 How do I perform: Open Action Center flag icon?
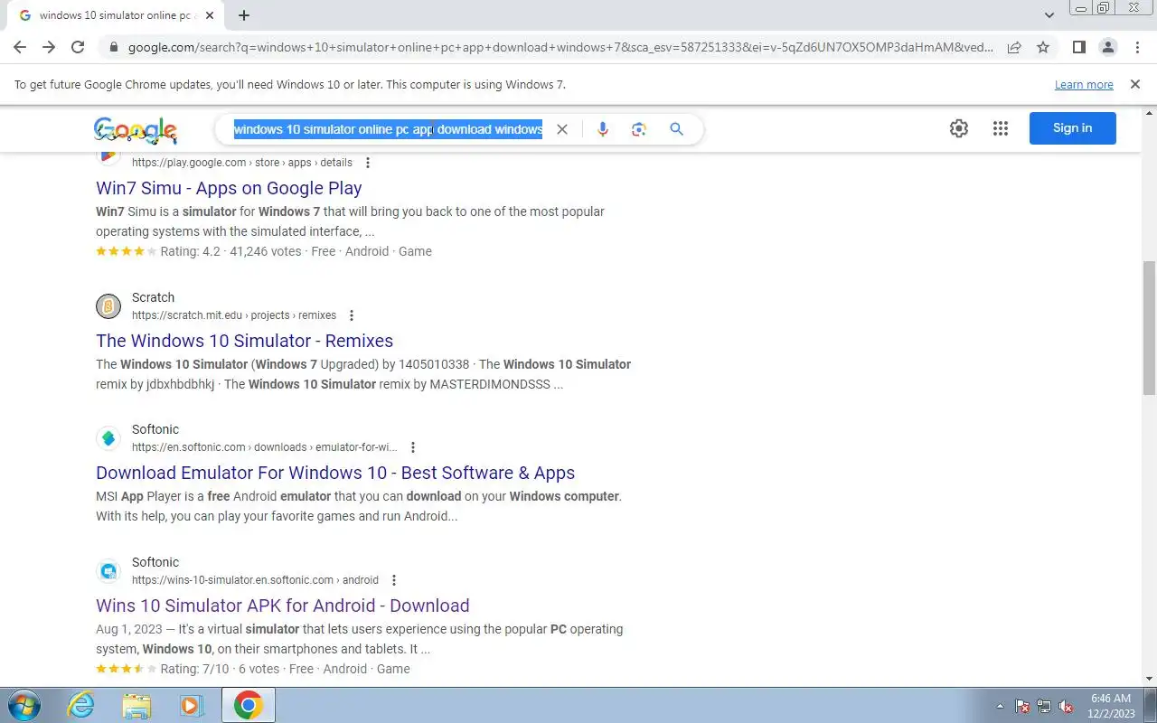click(1022, 706)
